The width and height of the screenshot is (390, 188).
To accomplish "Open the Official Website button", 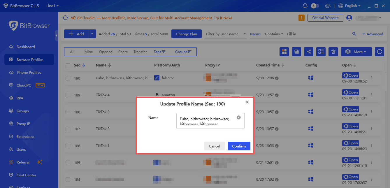I will coord(325,18).
